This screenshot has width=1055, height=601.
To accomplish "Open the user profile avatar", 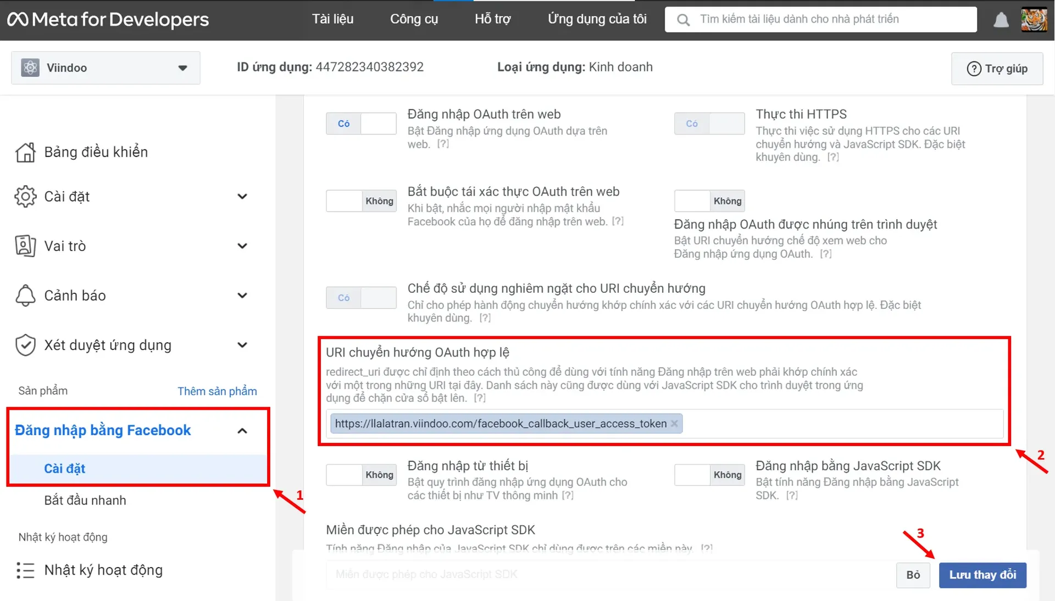I will [x=1034, y=20].
